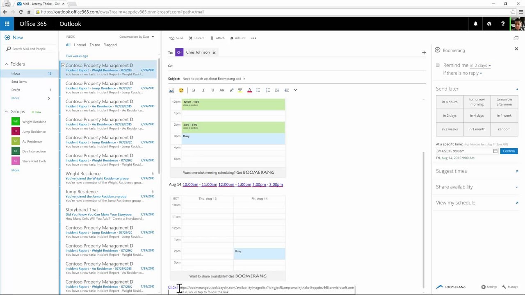Open the notifications bell
Viewport: 525px width, 295px height.
(475, 24)
